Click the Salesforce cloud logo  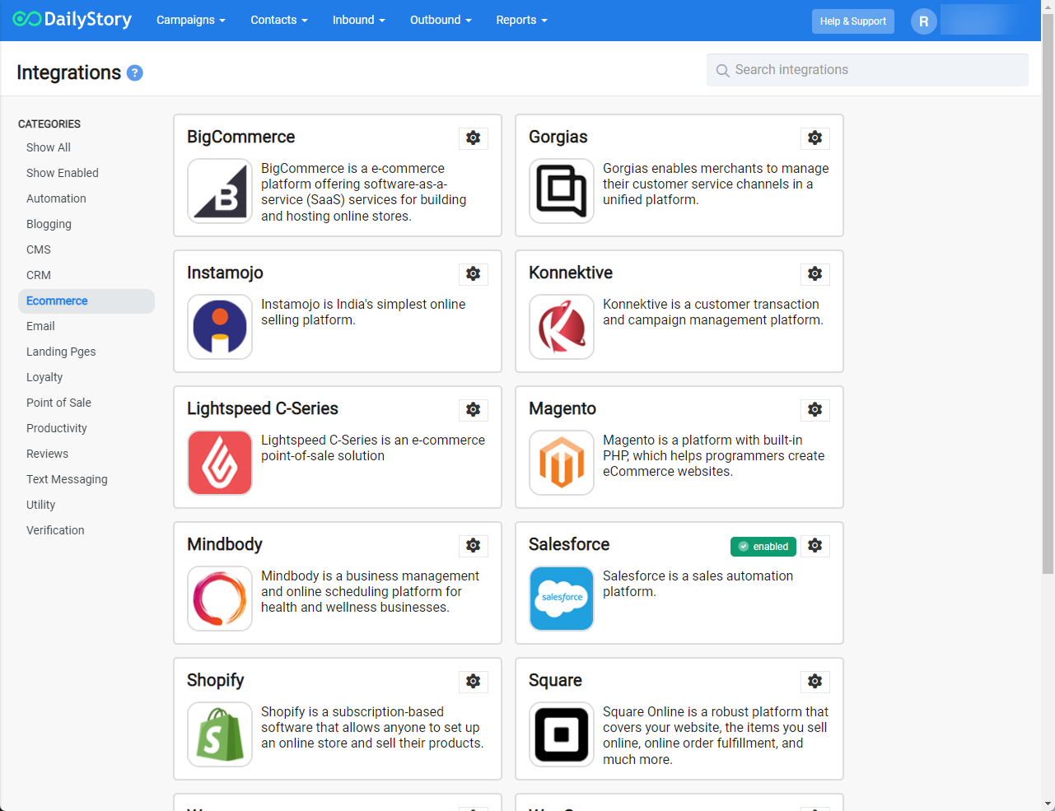tap(562, 599)
